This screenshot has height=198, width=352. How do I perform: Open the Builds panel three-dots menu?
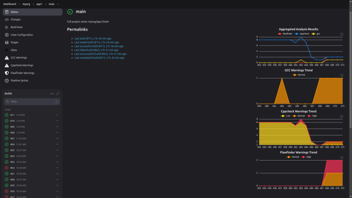[52, 93]
